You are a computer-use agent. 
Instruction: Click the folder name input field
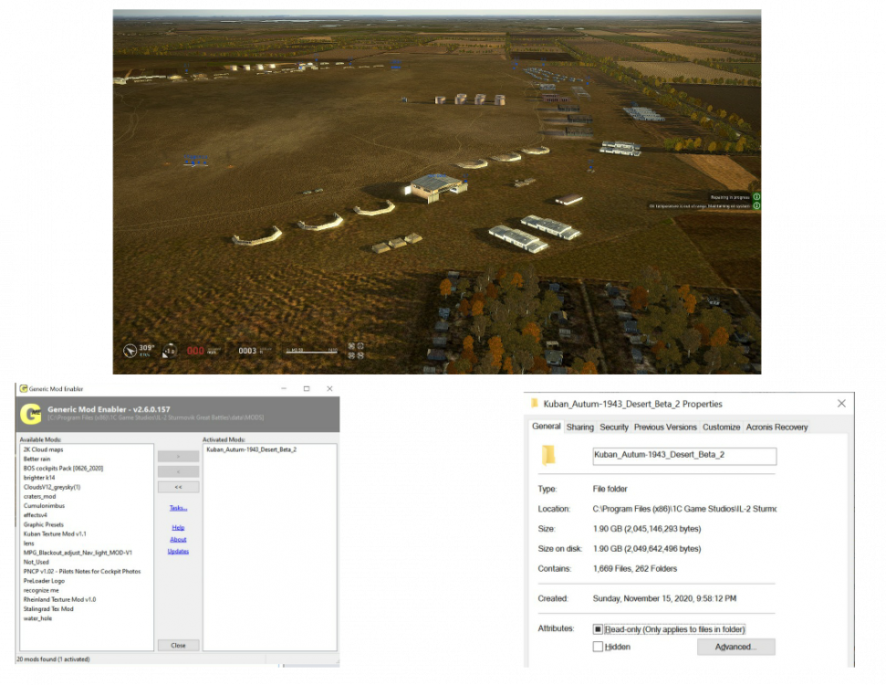pos(683,456)
